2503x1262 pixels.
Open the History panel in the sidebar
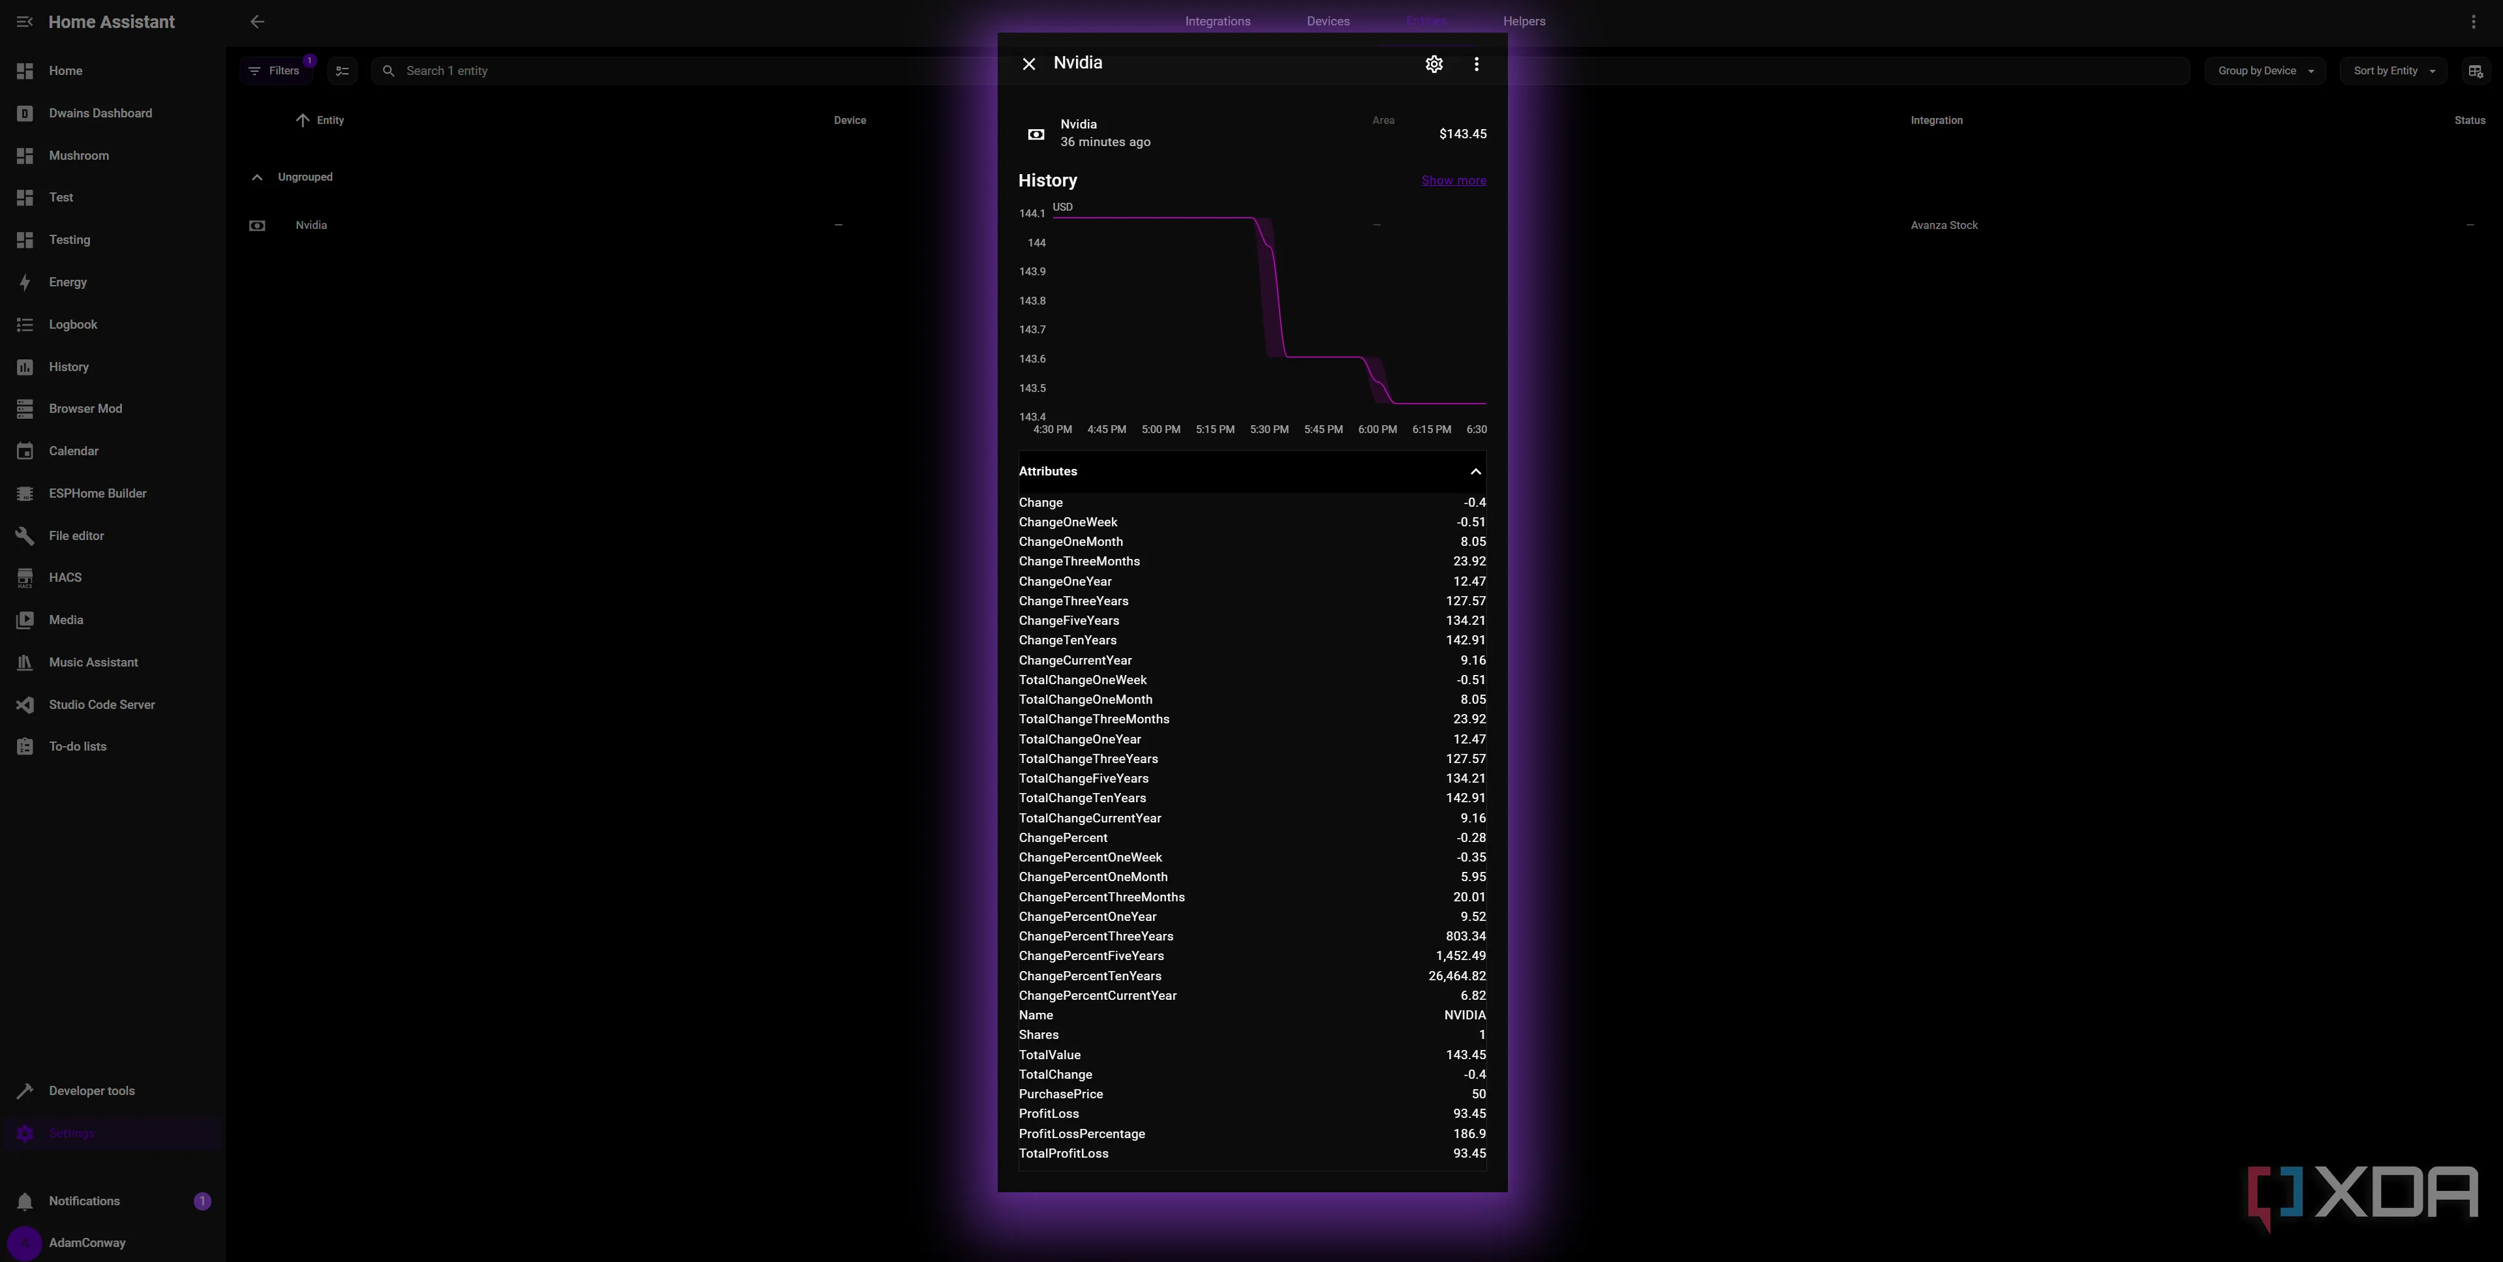[113, 367]
